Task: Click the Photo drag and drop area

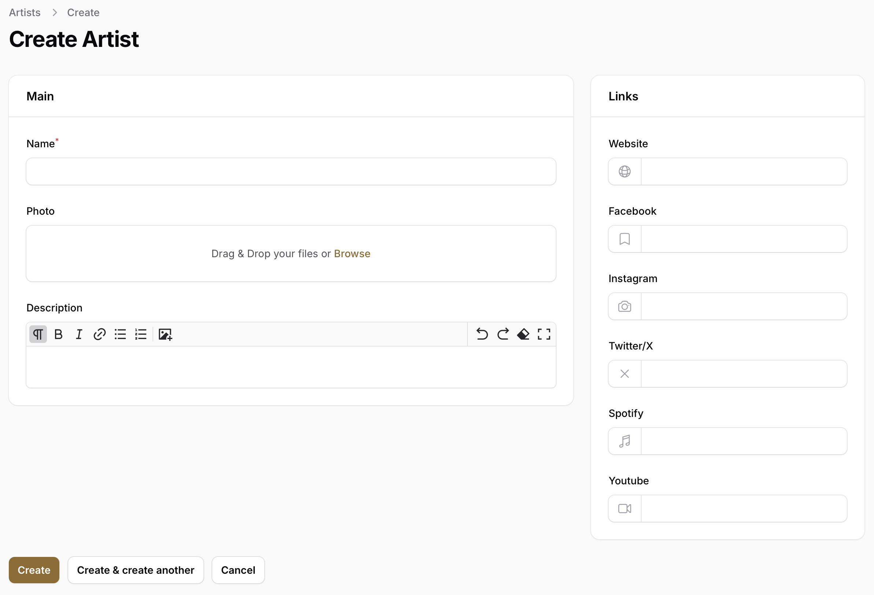Action: [x=291, y=254]
